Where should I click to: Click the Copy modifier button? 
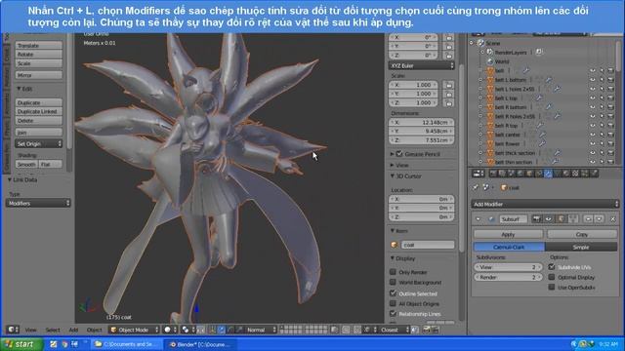[582, 234]
